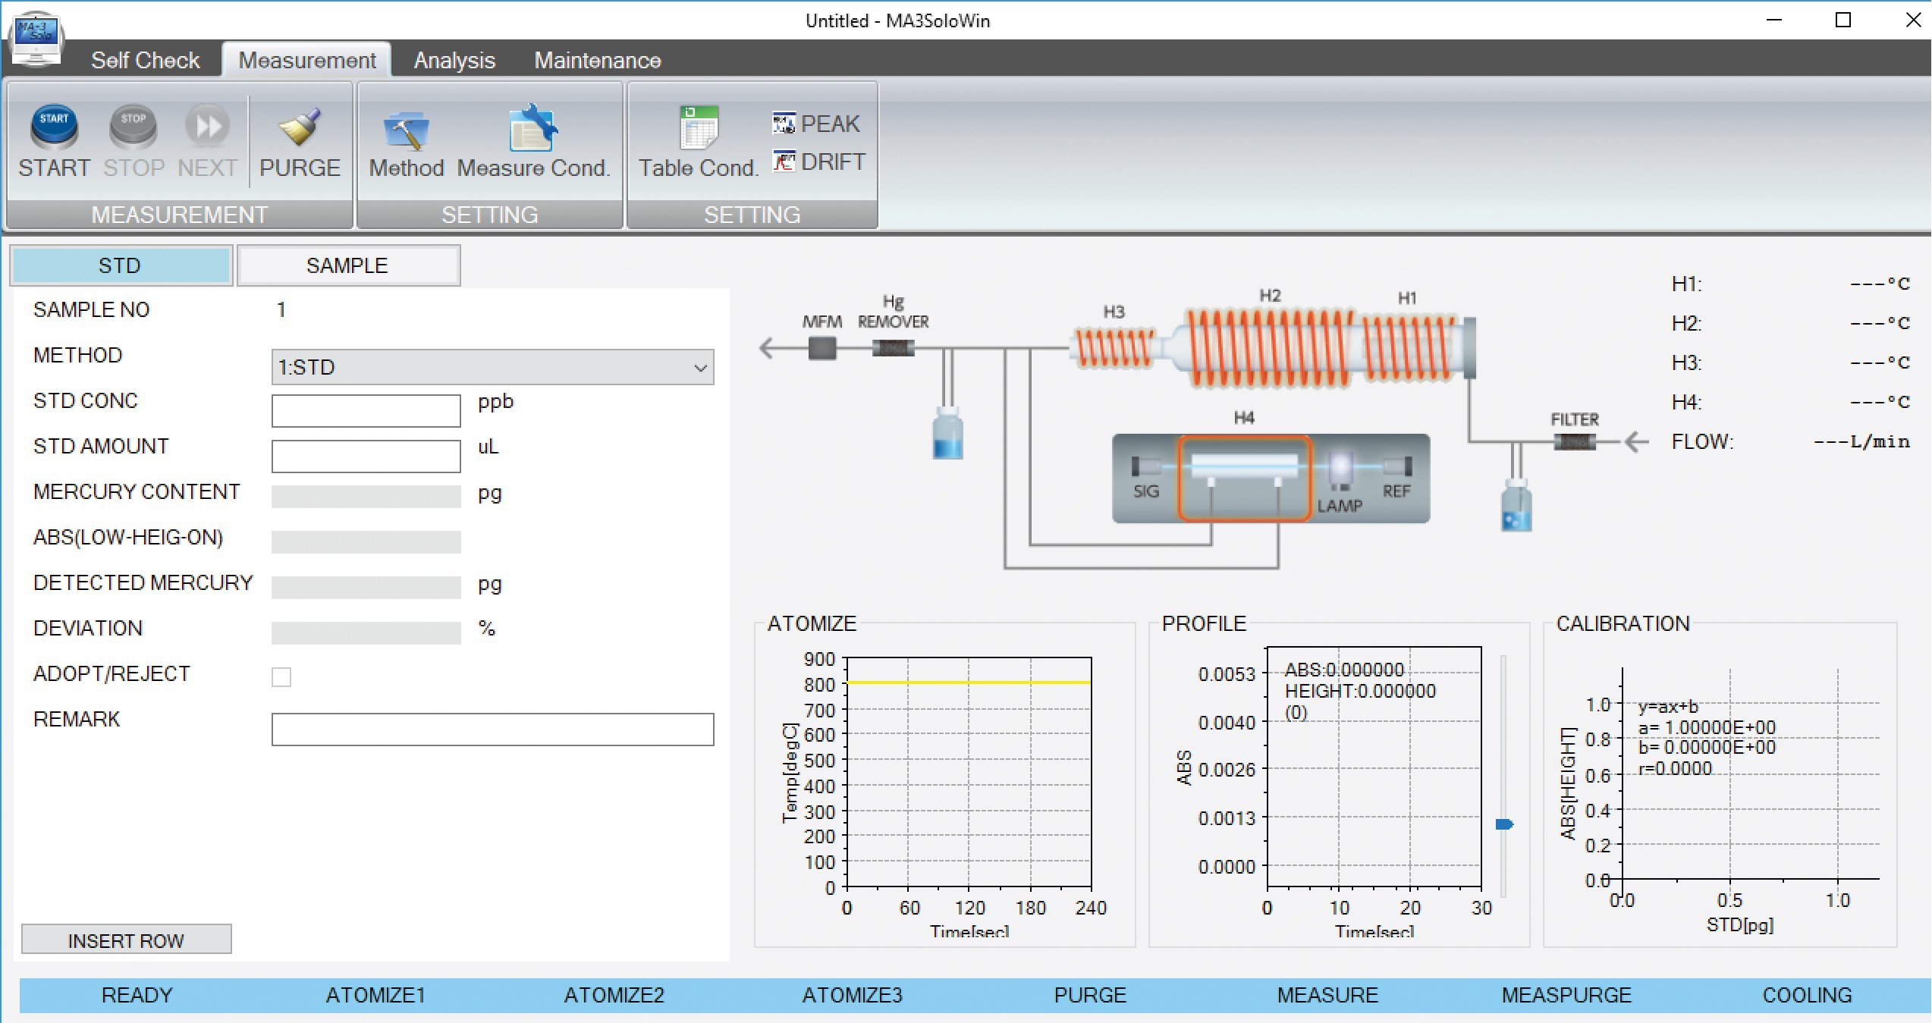Click the INSERT ROW button
1932x1023 pixels.
pos(126,940)
